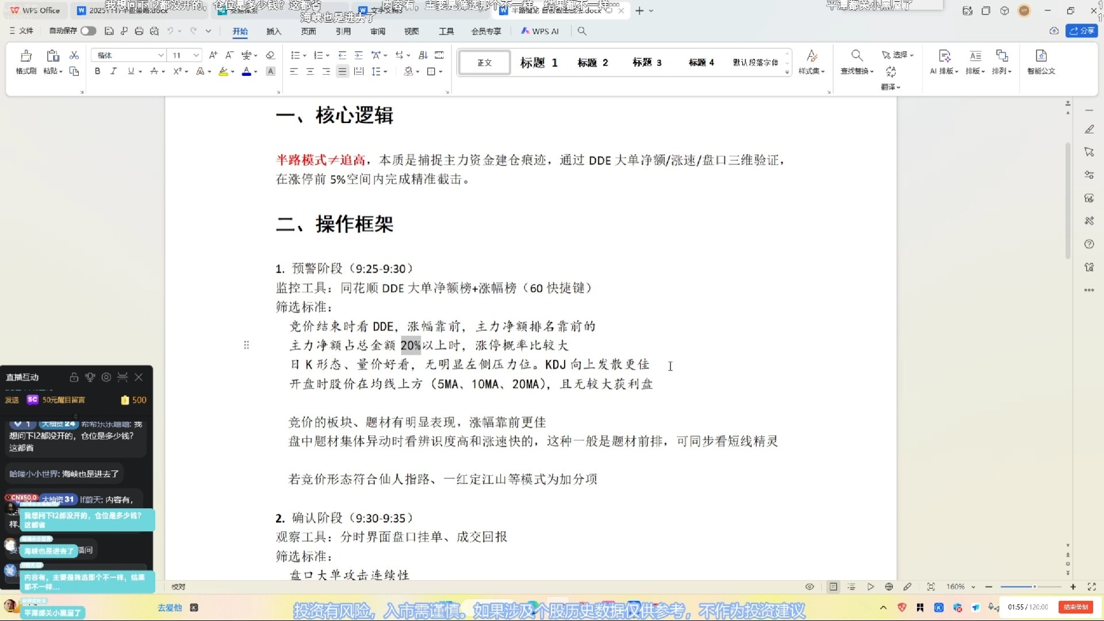Toggle the 自动保存 auto-save switch
Screen dimensions: 1104x621
[x=88, y=31]
